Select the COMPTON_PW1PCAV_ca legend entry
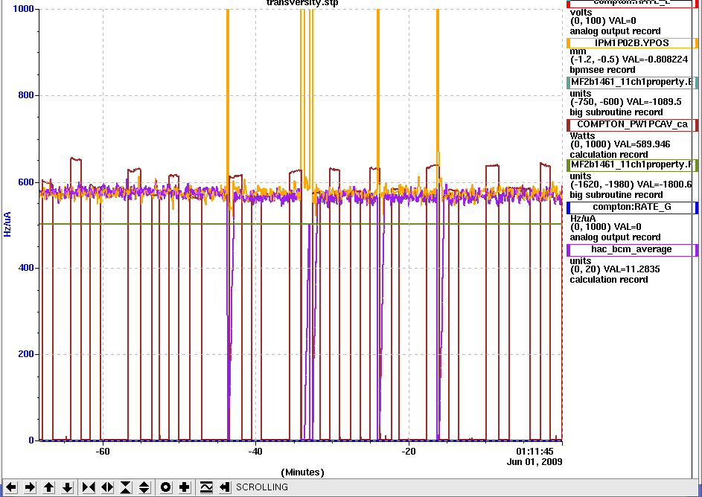This screenshot has width=702, height=497. coord(632,124)
